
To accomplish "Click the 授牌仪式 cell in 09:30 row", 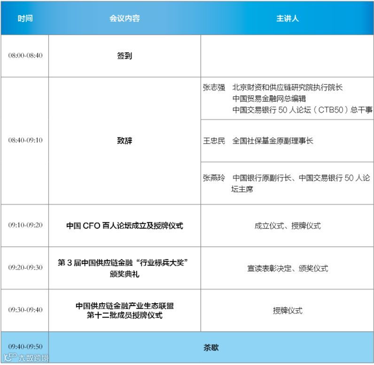I will click(288, 311).
